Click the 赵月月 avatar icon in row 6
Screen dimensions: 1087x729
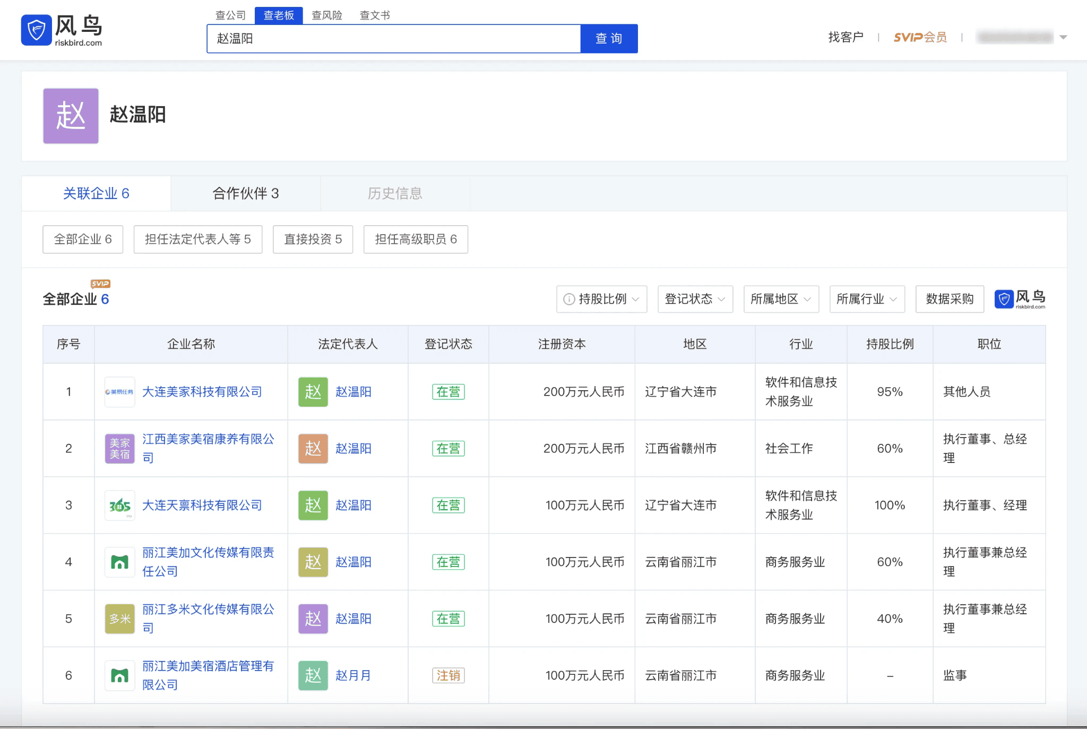313,676
